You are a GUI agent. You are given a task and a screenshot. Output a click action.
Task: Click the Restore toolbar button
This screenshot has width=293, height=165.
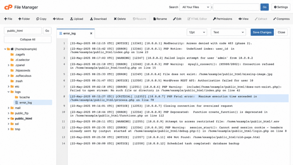coord(139,19)
